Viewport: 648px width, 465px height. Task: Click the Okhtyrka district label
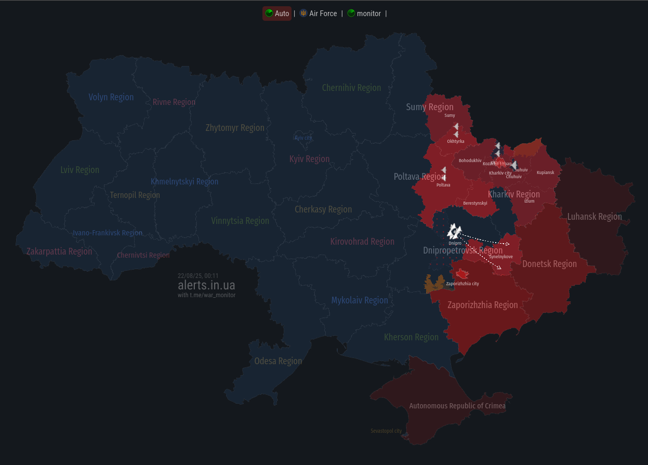point(456,141)
